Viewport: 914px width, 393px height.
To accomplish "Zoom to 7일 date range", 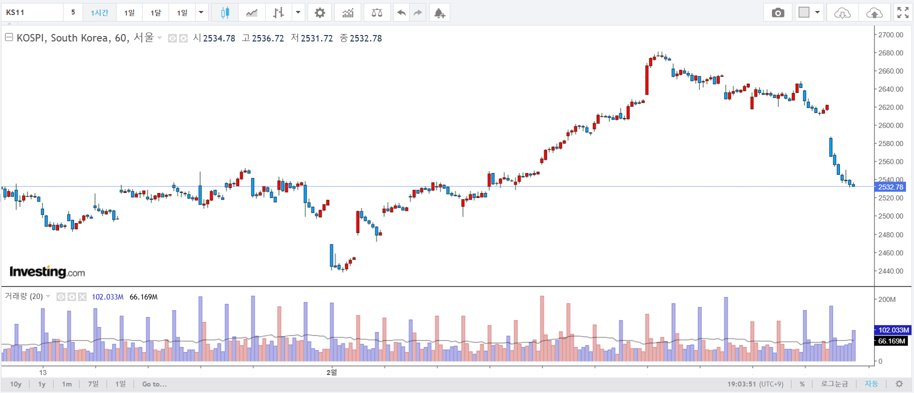I will coord(94,384).
